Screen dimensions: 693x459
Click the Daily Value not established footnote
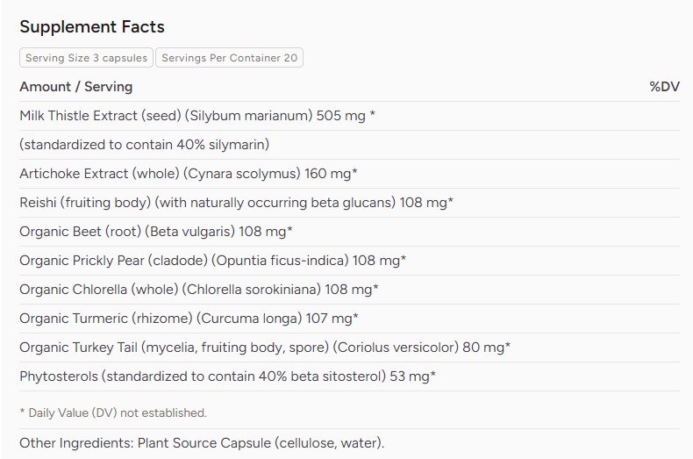pyautogui.click(x=113, y=413)
